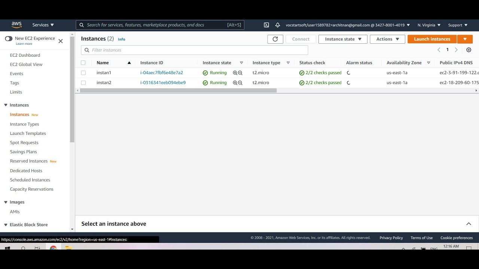Open Instance Types page

click(24, 124)
